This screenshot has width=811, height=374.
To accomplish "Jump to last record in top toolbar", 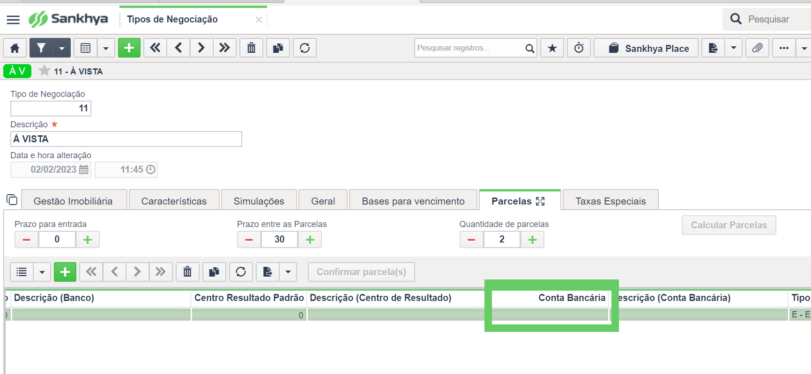I will click(224, 48).
